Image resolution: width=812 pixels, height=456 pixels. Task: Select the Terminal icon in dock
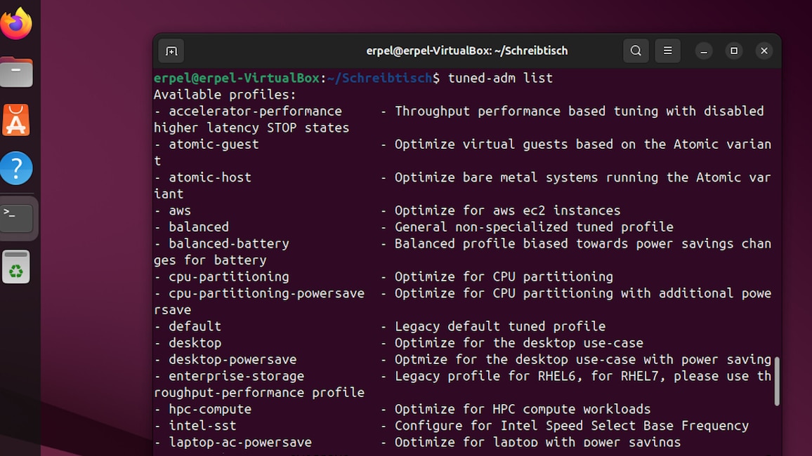16,217
